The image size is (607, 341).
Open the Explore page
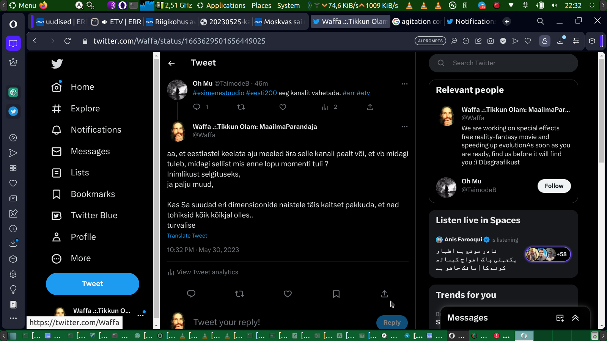(x=75, y=108)
